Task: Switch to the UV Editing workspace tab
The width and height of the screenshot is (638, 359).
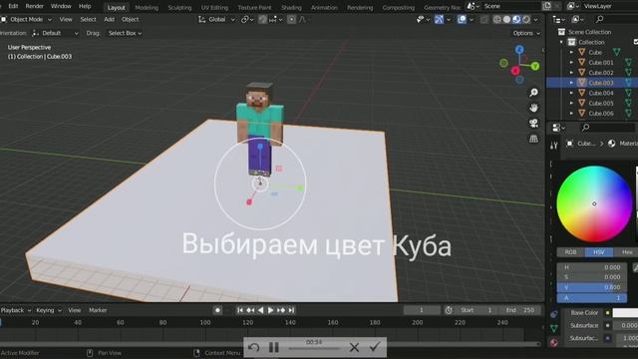Action: click(214, 7)
